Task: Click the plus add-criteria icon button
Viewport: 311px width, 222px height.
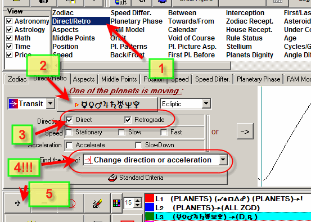Action: coord(17,203)
